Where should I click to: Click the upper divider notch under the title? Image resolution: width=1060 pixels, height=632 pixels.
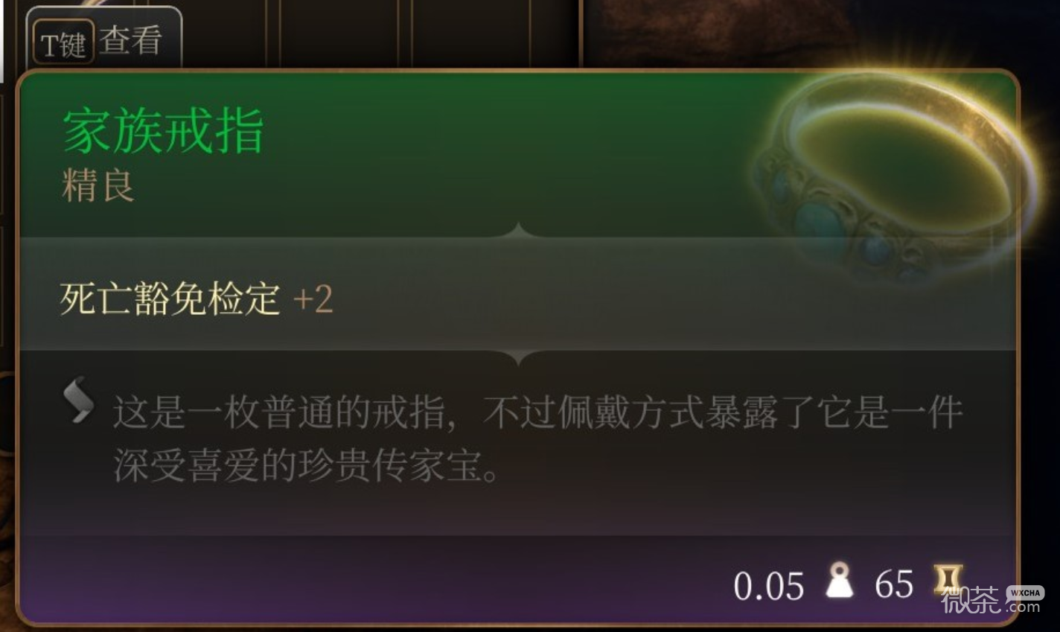(x=519, y=231)
